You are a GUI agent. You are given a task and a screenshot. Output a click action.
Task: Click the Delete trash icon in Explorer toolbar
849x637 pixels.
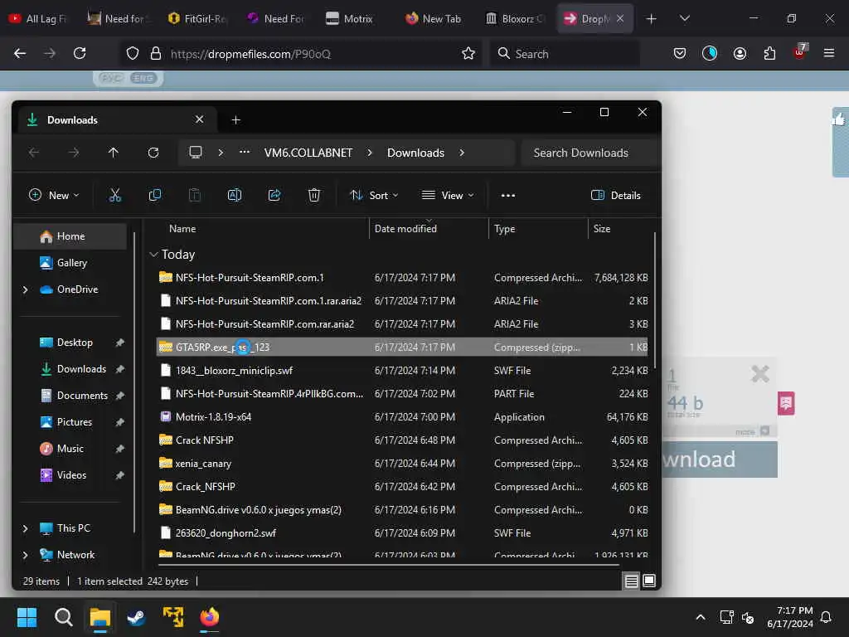pyautogui.click(x=314, y=195)
